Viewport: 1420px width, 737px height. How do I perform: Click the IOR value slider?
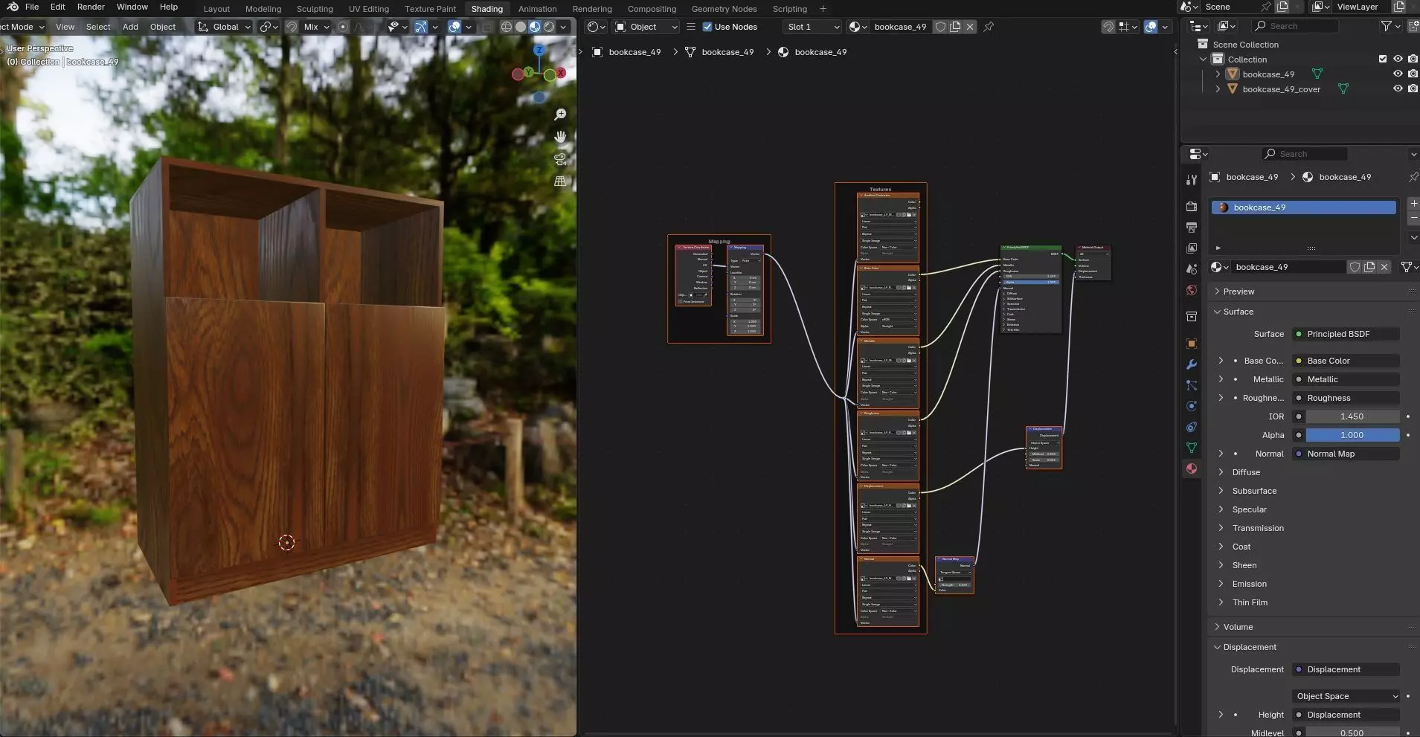1352,416
